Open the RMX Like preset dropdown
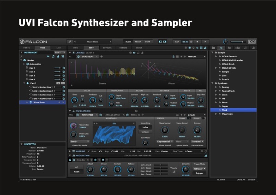This screenshot has height=195, width=276. coord(197,56)
